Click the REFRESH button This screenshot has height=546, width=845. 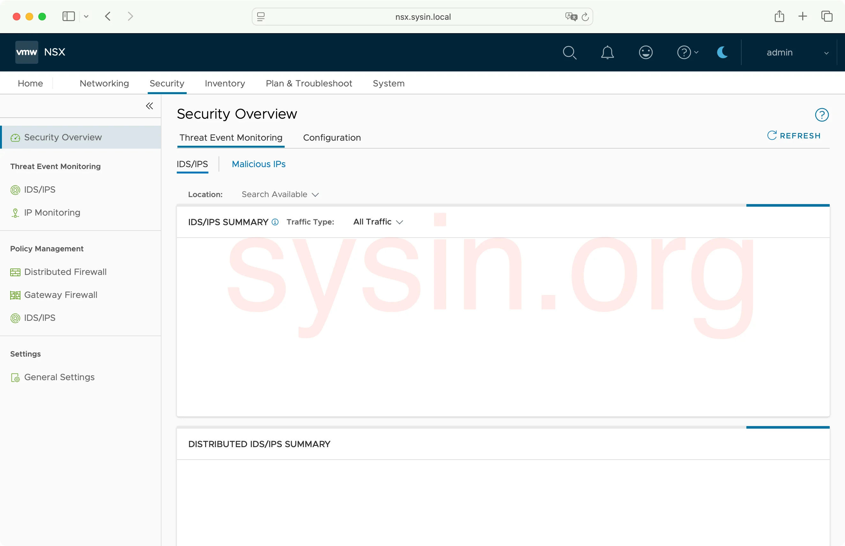[x=794, y=136]
